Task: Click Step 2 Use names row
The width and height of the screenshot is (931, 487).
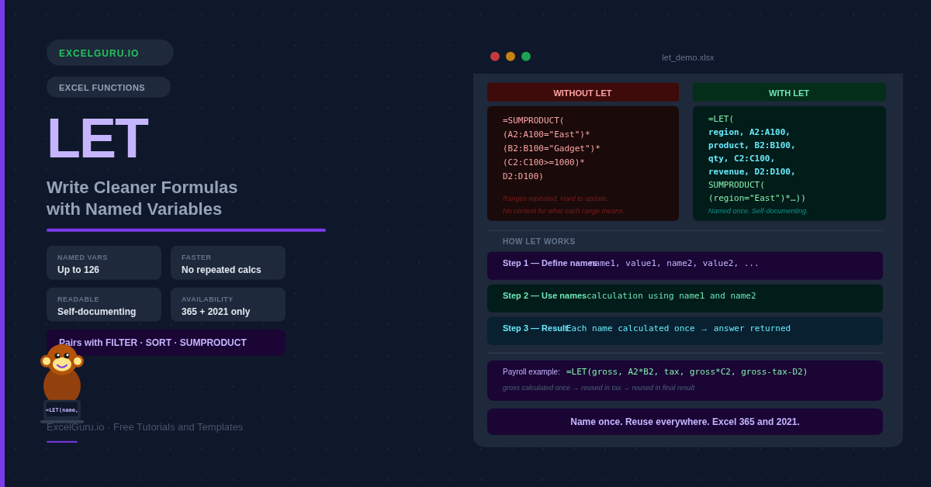Action: 684,298
